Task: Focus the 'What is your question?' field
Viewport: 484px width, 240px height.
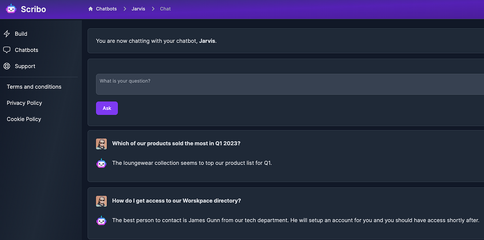Action: 290,84
